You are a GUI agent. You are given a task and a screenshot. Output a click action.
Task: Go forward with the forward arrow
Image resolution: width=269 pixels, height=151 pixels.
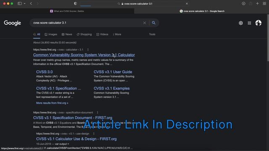coord(37,3)
